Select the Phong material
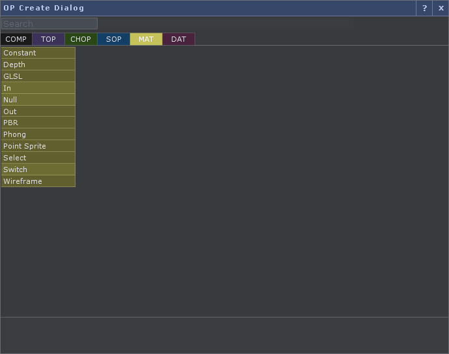Viewport: 449px width, 354px height. point(38,134)
